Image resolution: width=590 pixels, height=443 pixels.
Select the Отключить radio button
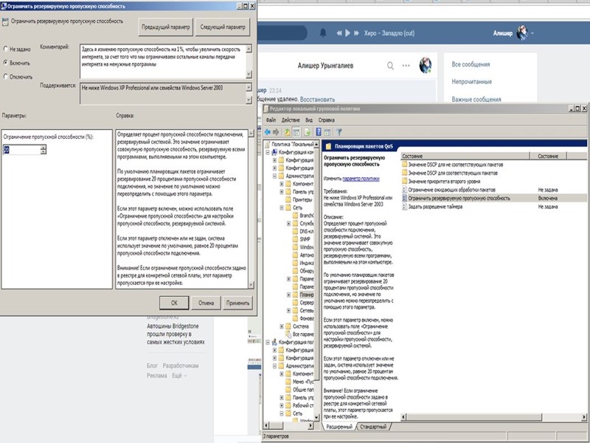[5, 77]
